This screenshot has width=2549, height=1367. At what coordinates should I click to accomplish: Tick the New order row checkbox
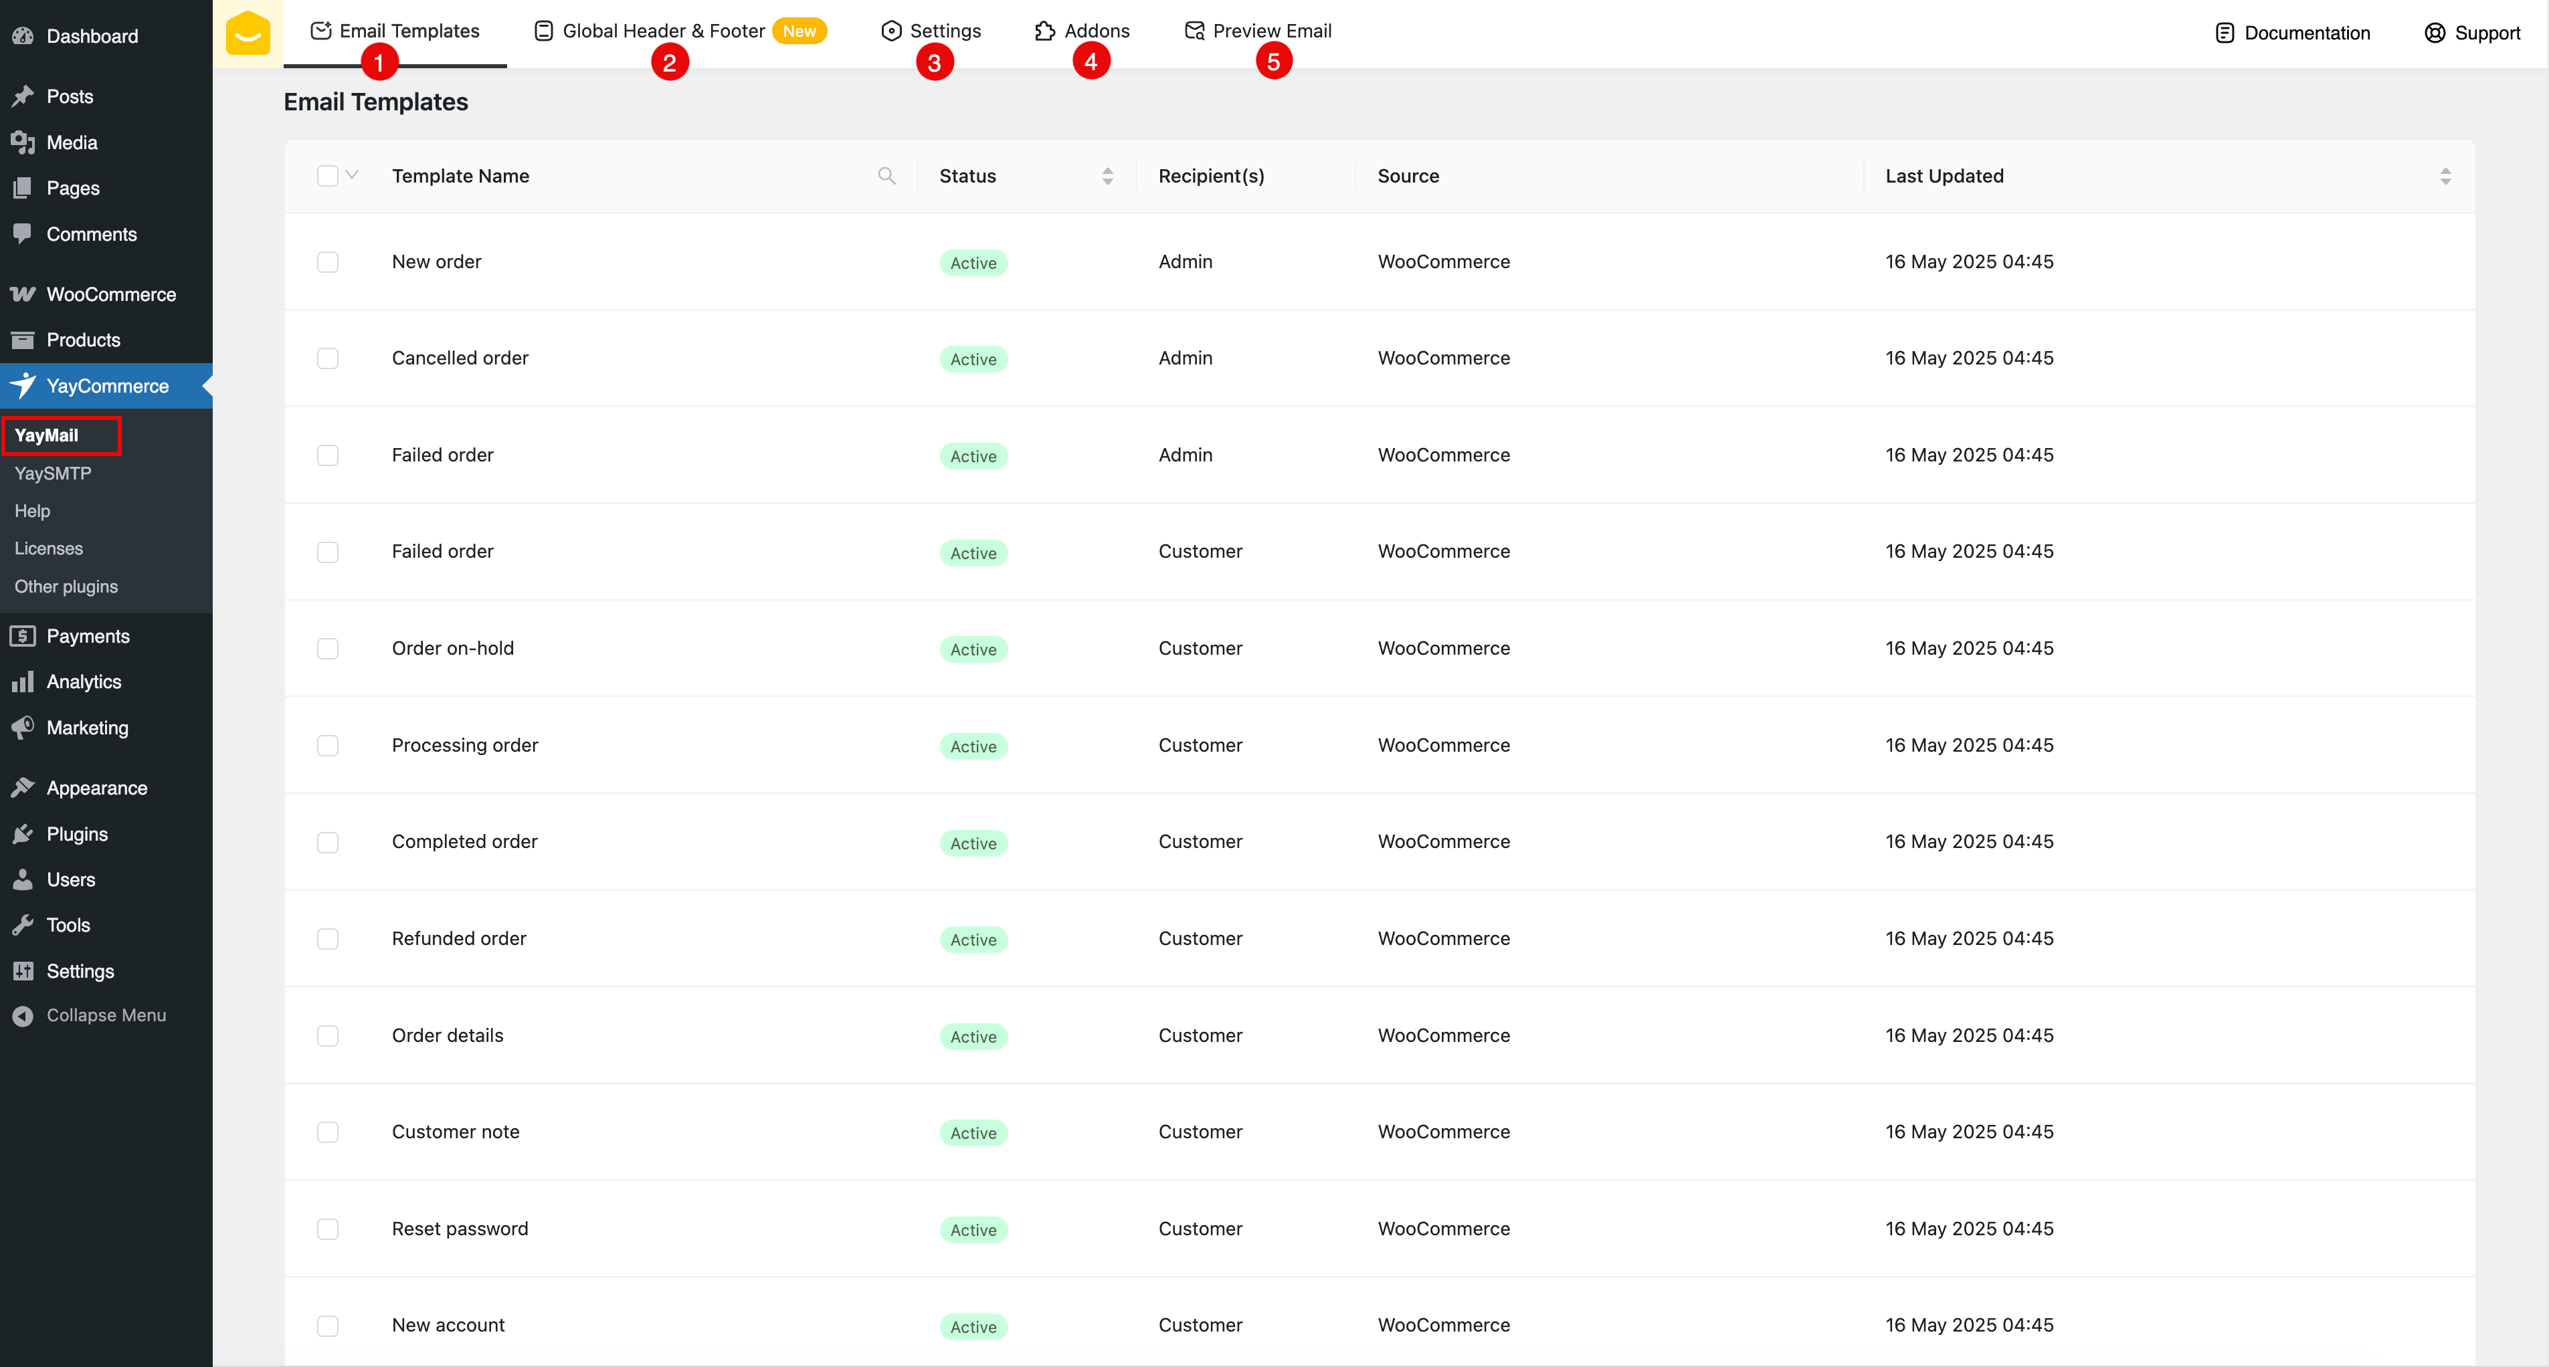pos(328,262)
